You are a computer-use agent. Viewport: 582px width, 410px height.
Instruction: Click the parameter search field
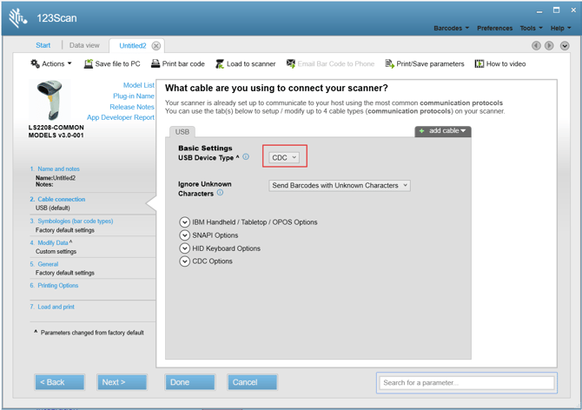(466, 382)
